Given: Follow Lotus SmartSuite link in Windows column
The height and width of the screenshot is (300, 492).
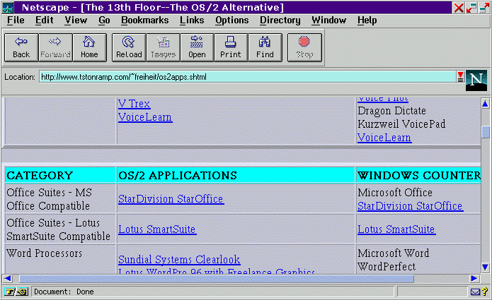Looking at the screenshot, I should [x=396, y=229].
